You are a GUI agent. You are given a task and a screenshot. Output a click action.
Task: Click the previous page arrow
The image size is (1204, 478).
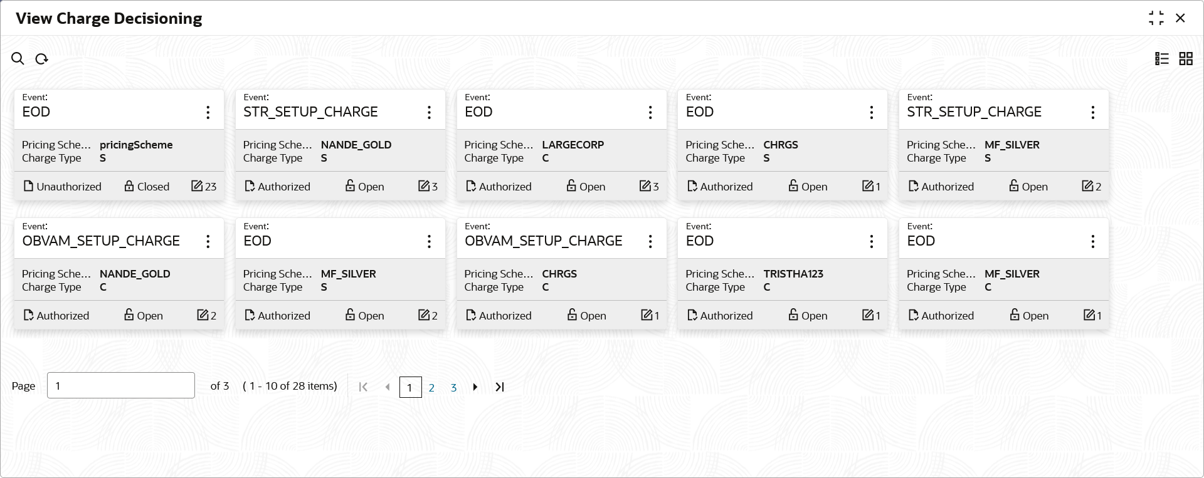[388, 387]
